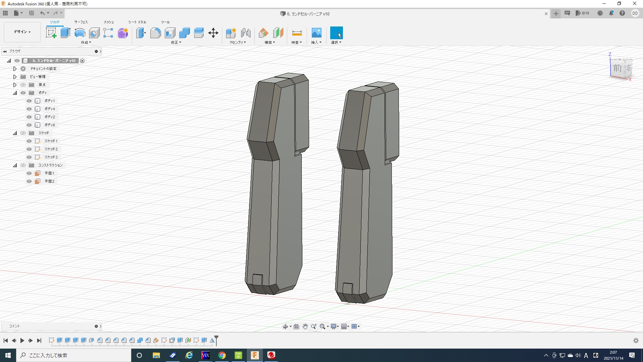
Task: Select the Extrude tool icon
Action: click(65, 33)
